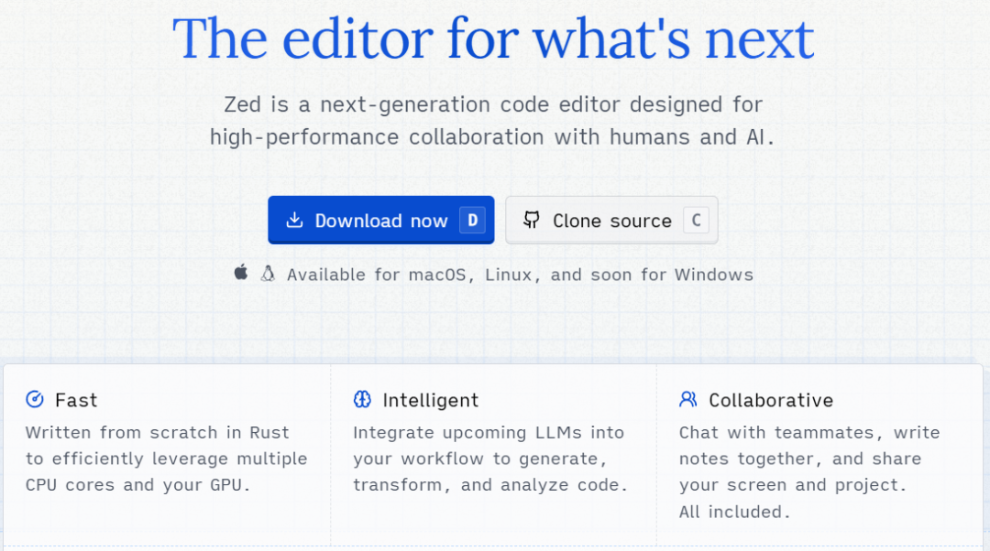
Task: Click the "Available for macOS, Linux" text
Action: click(x=520, y=275)
